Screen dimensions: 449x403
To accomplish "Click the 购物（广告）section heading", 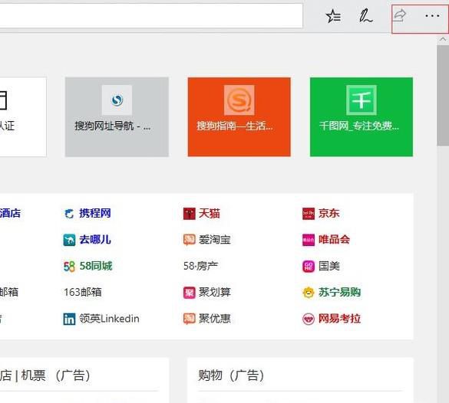I will [x=231, y=375].
